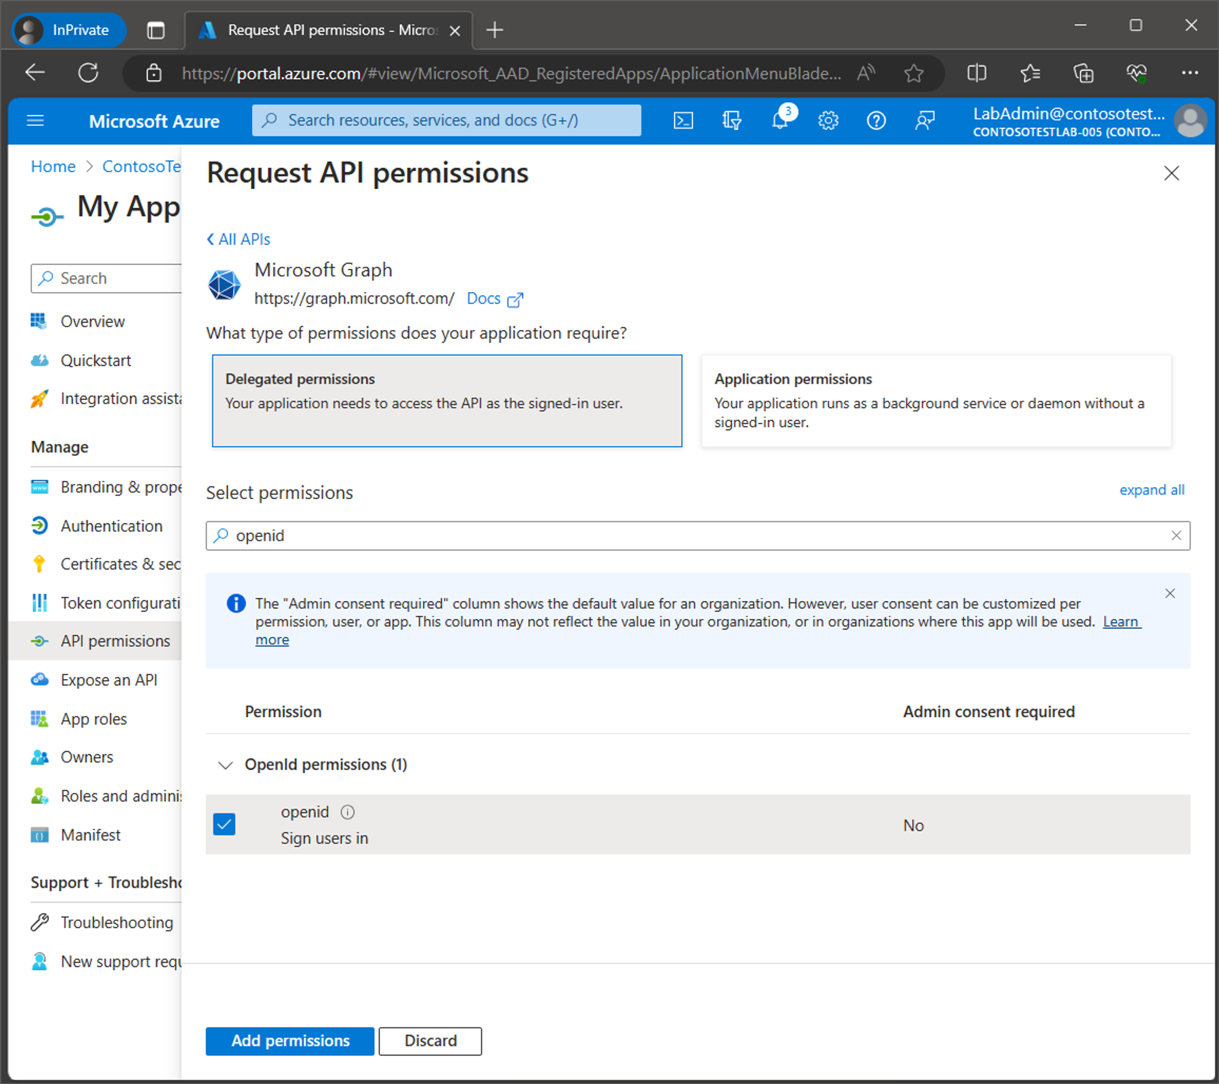The width and height of the screenshot is (1219, 1084).
Task: Click the browser address bar URL
Action: click(x=512, y=73)
